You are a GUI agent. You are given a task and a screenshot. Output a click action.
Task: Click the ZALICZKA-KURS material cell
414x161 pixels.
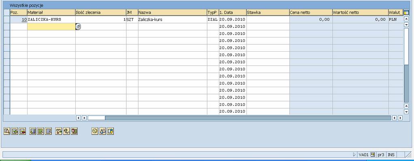(x=51, y=19)
